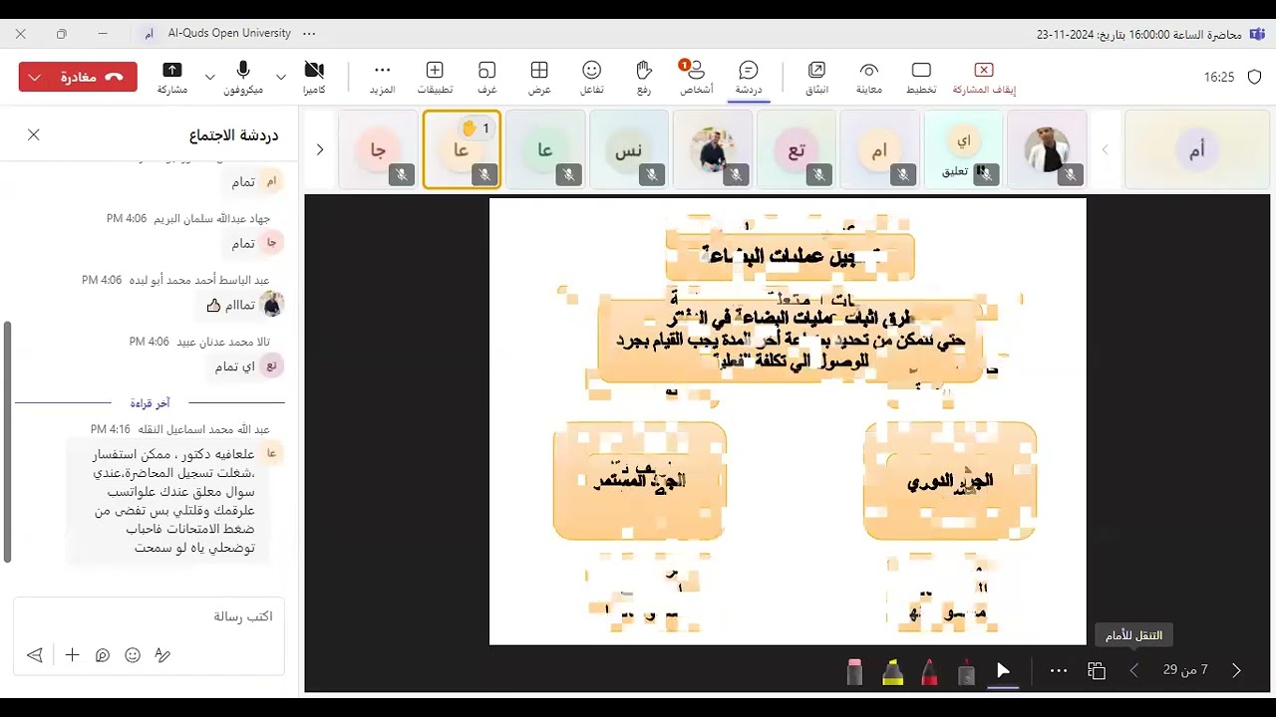Open more slide options (three dots)

pos(1059,670)
